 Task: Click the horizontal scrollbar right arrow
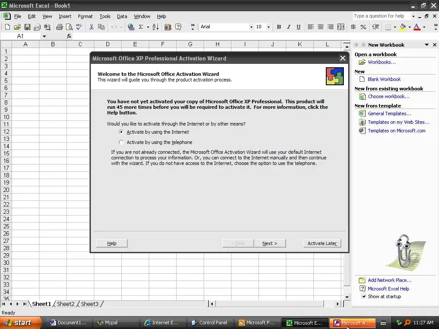pos(338,304)
